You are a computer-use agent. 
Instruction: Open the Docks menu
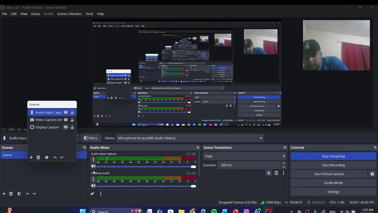[x=36, y=14]
